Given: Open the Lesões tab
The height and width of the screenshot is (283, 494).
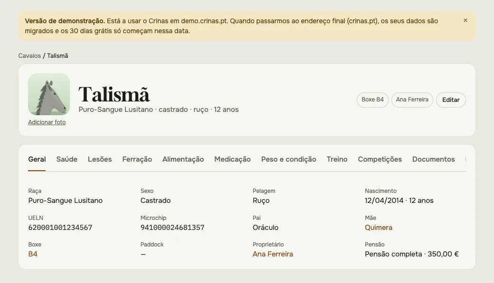Looking at the screenshot, I should [100, 159].
